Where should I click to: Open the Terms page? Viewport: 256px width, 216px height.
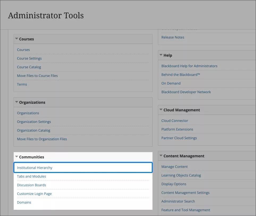pyautogui.click(x=22, y=84)
